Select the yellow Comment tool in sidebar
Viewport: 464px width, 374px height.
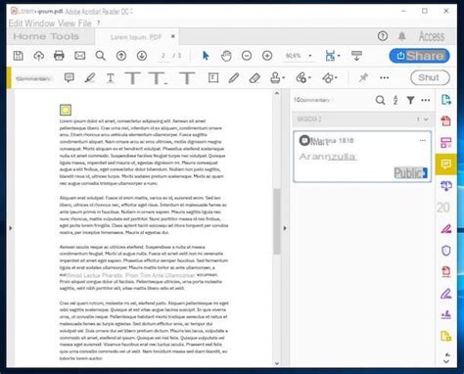[x=446, y=164]
